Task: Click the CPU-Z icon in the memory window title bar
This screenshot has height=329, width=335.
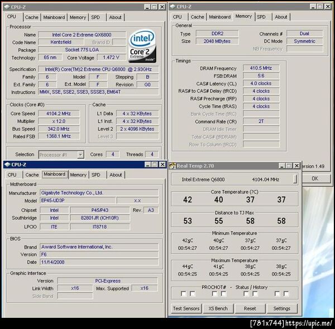Action: point(173,6)
